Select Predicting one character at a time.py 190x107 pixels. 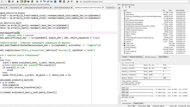(137, 28)
